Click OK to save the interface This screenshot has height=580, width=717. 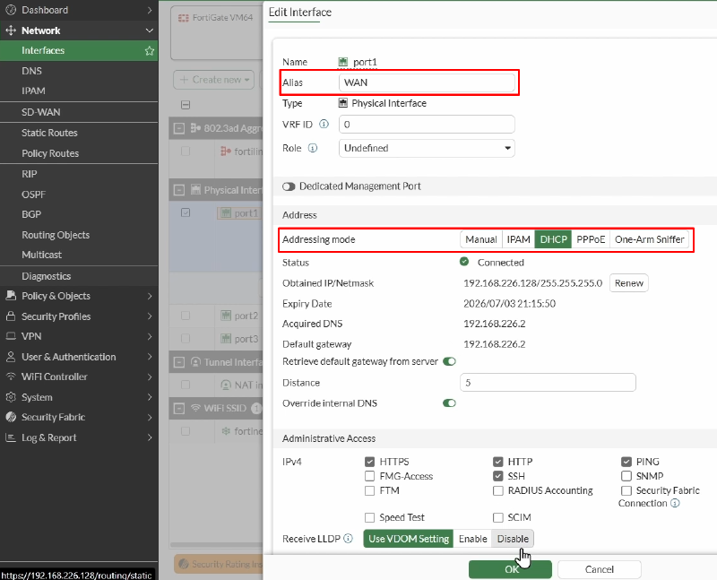point(510,569)
